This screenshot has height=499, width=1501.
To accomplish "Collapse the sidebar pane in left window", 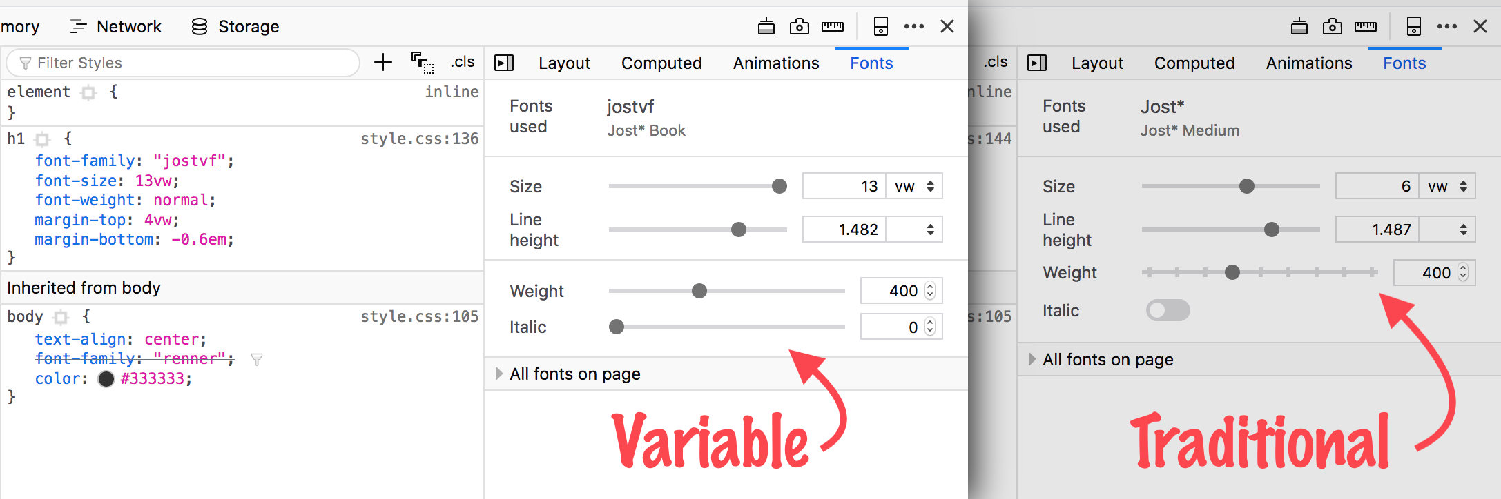I will [x=504, y=63].
